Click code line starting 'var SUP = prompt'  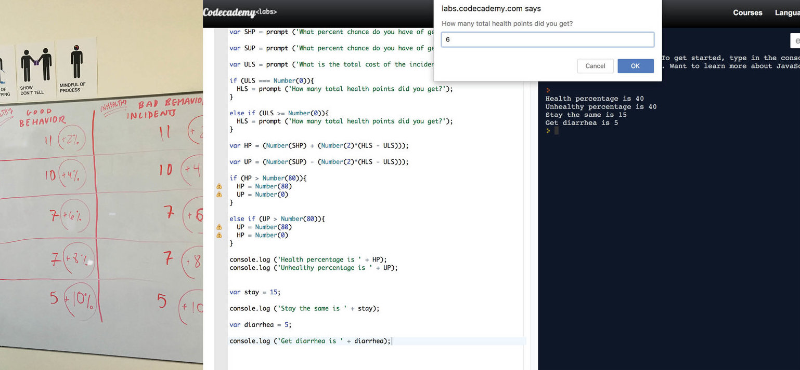(x=331, y=48)
